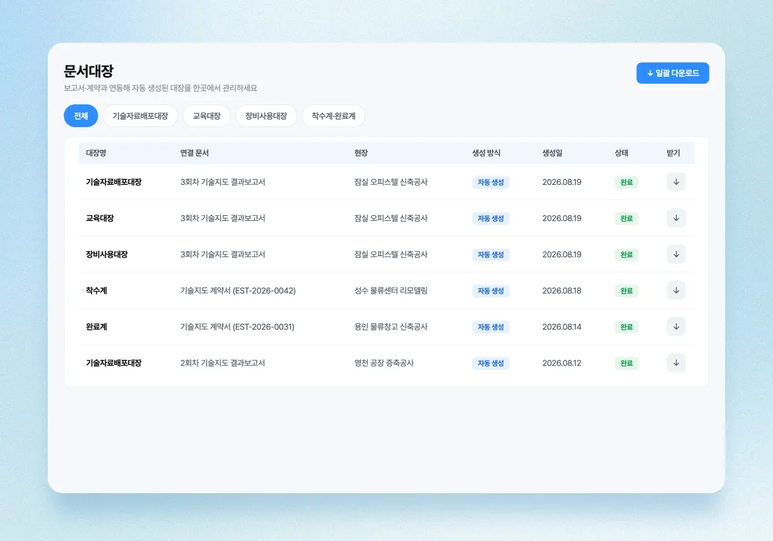
Task: Click the 착수계 row name cell
Action: pos(96,291)
